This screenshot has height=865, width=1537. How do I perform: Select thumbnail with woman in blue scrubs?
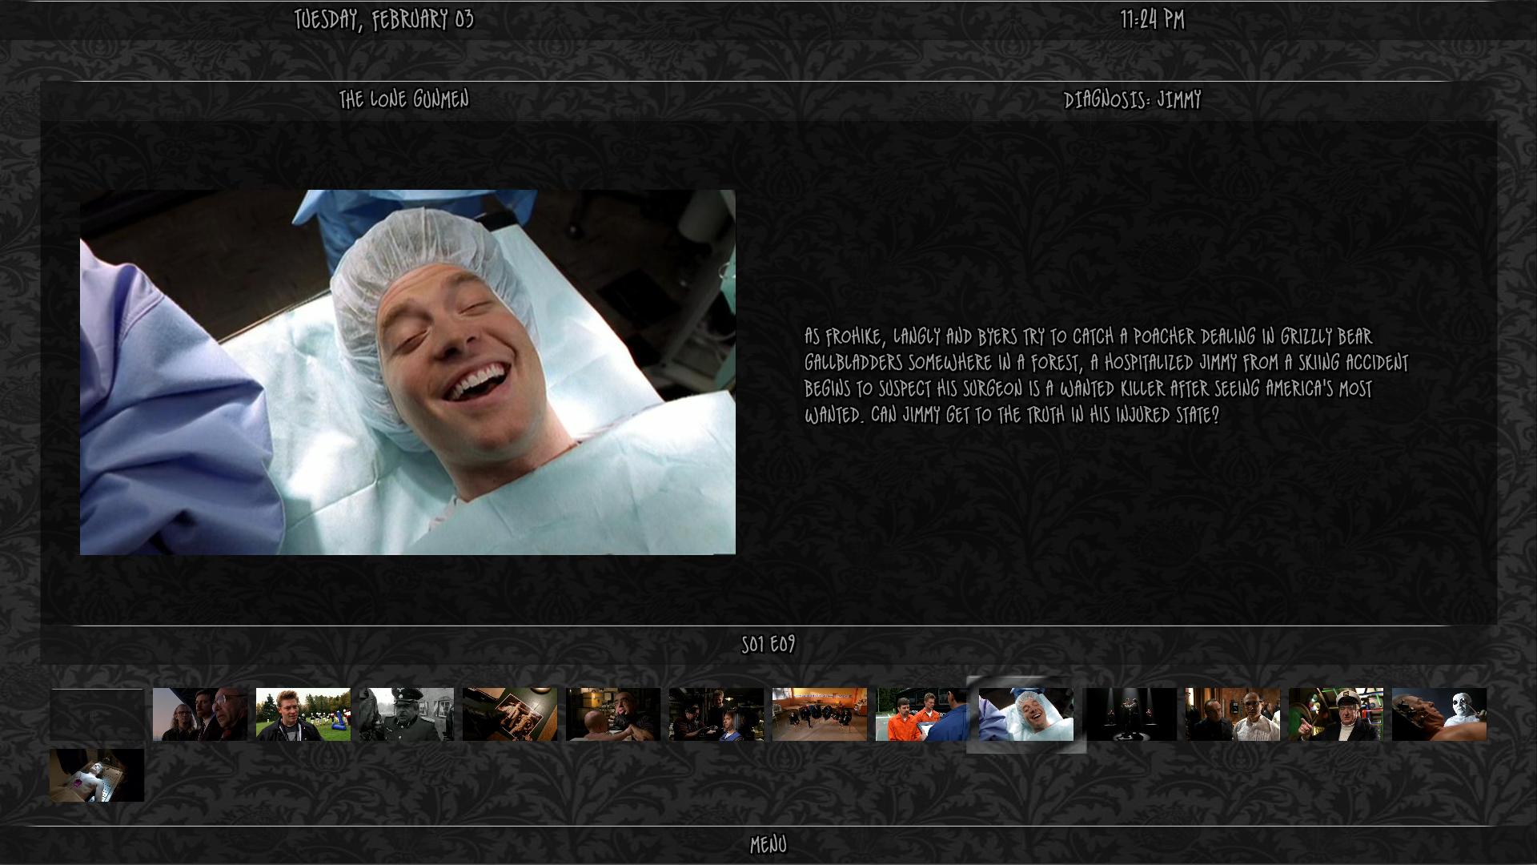point(716,714)
